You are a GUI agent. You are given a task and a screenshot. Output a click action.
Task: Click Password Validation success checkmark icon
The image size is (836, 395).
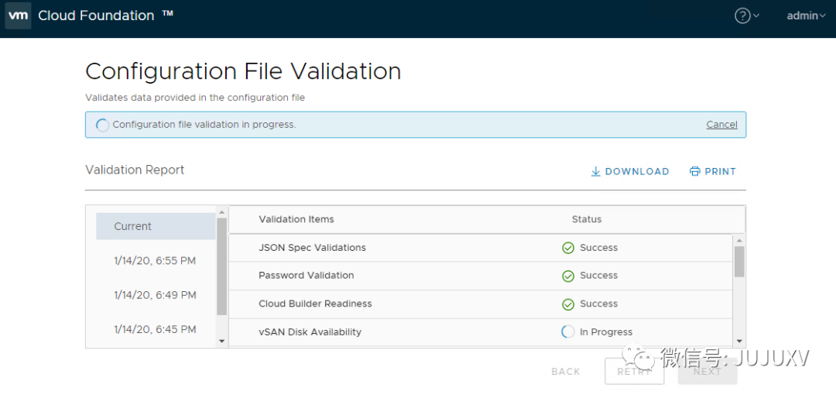tap(568, 276)
